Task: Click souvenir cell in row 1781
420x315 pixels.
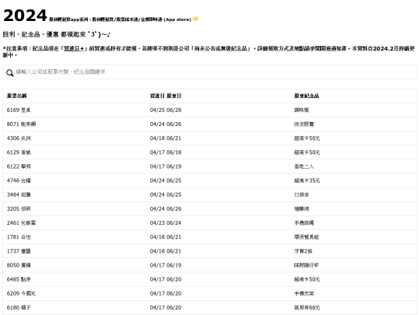Action: [x=306, y=237]
